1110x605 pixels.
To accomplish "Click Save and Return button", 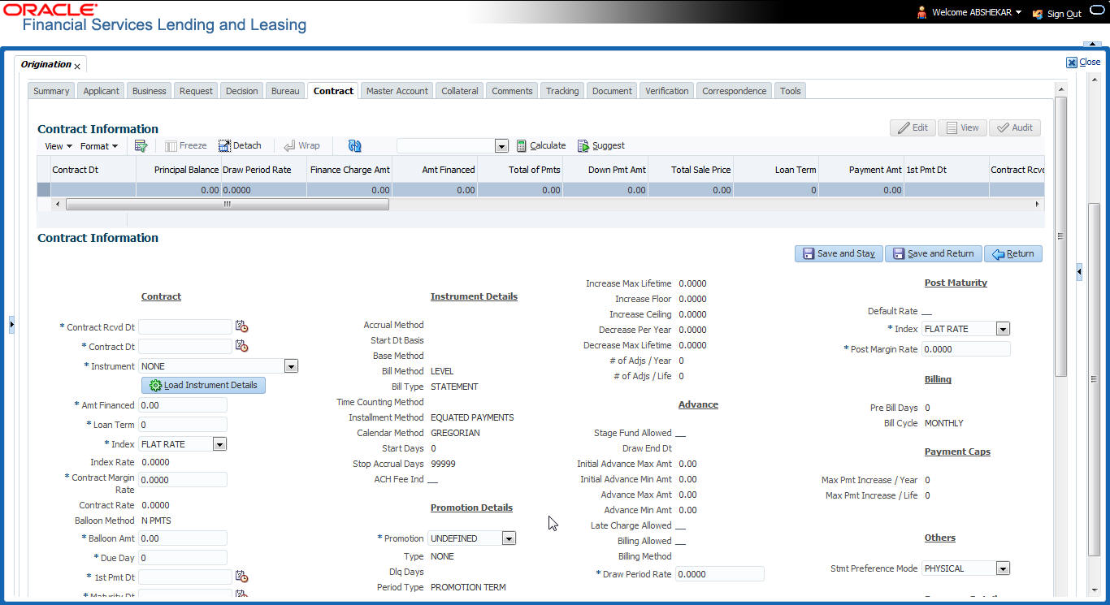I will (x=934, y=253).
